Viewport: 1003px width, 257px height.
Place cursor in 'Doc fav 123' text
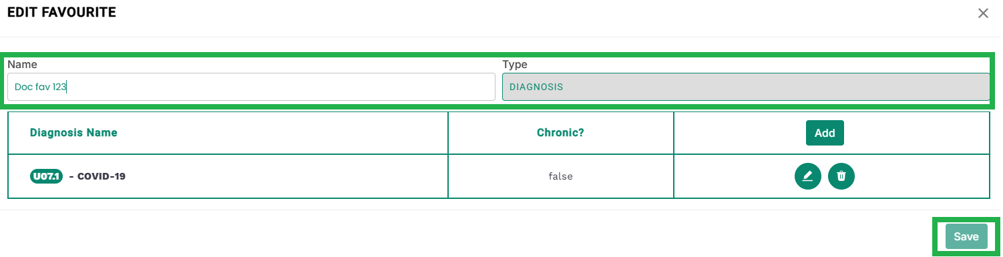click(x=40, y=87)
